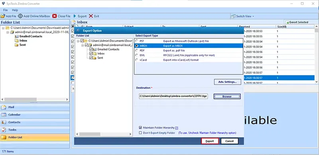Screen dimensions: 319x155
Task: Click the red Close File icon
Action: pyautogui.click(x=54, y=16)
